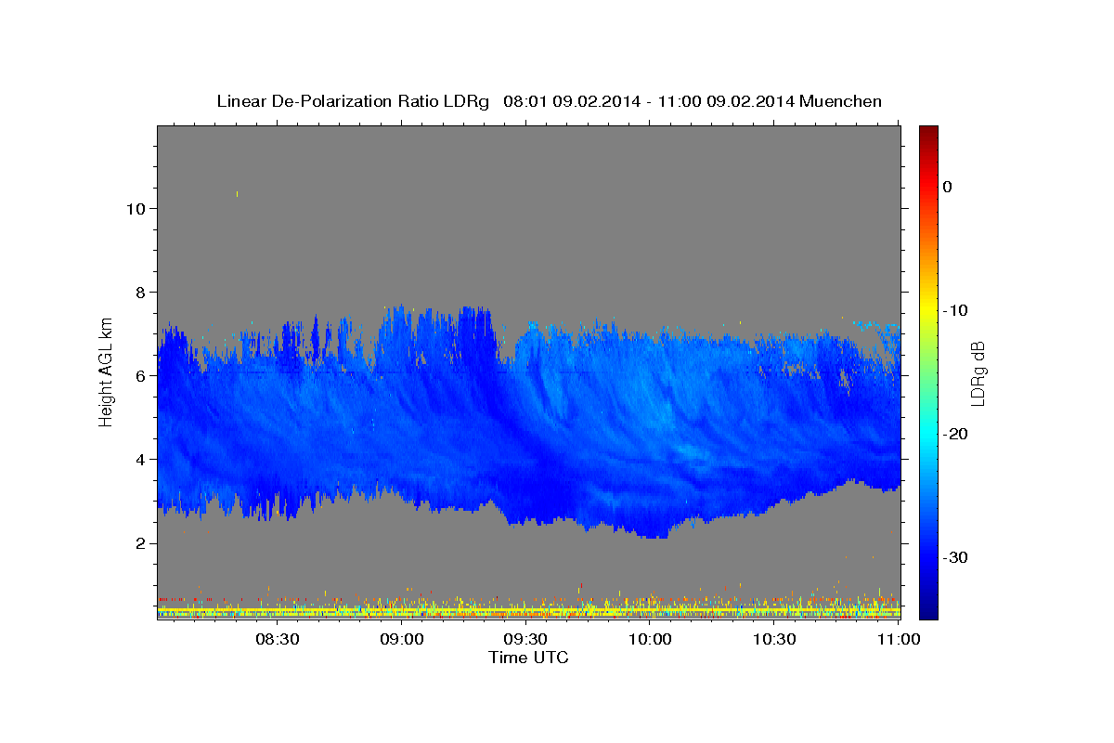Click the 'Time UTC' axis label

coord(528,658)
